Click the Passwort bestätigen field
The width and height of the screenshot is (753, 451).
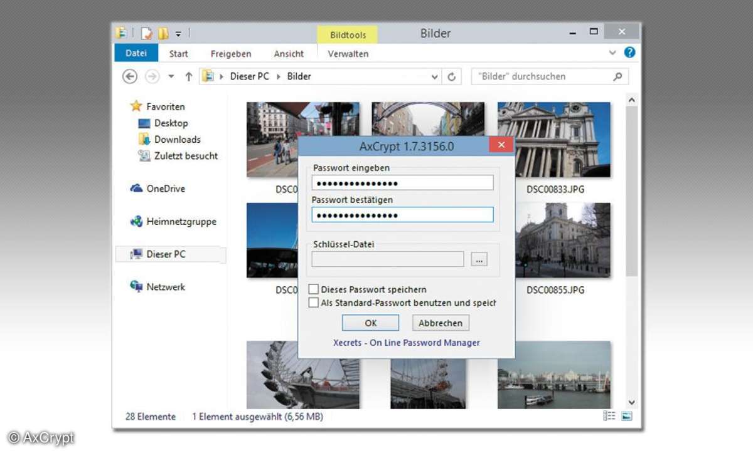point(402,215)
